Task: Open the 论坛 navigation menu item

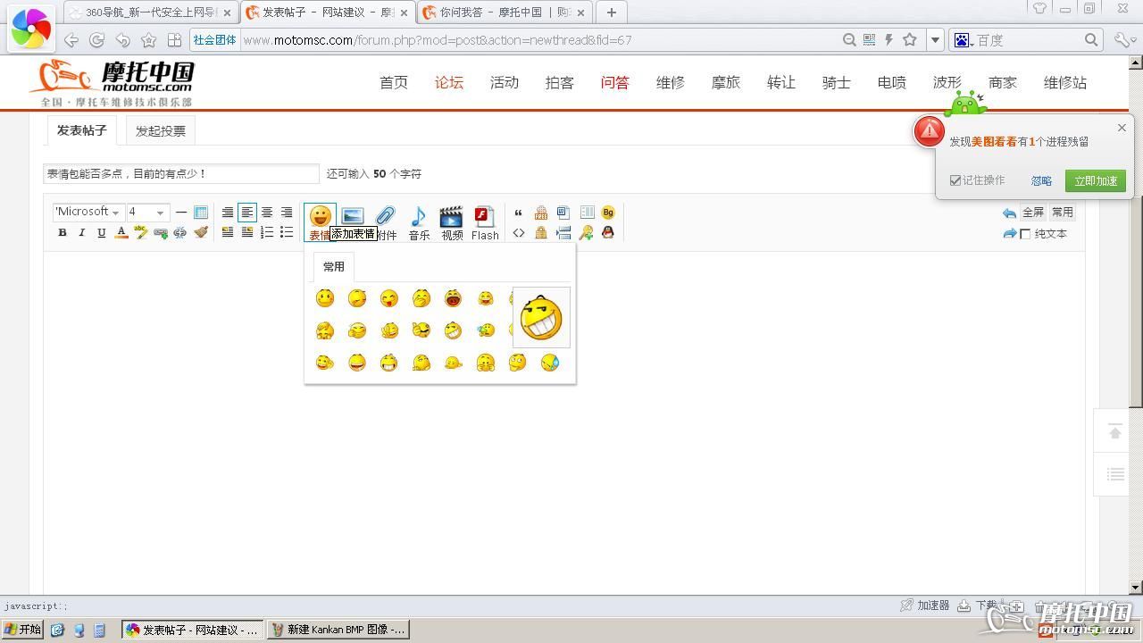Action: [x=449, y=82]
